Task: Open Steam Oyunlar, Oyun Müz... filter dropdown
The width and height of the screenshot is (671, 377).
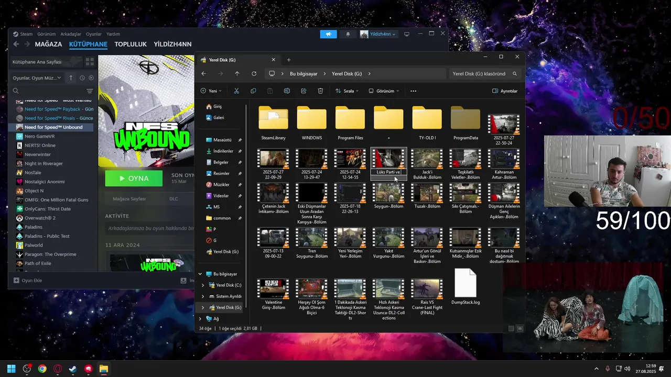Action: coord(37,77)
